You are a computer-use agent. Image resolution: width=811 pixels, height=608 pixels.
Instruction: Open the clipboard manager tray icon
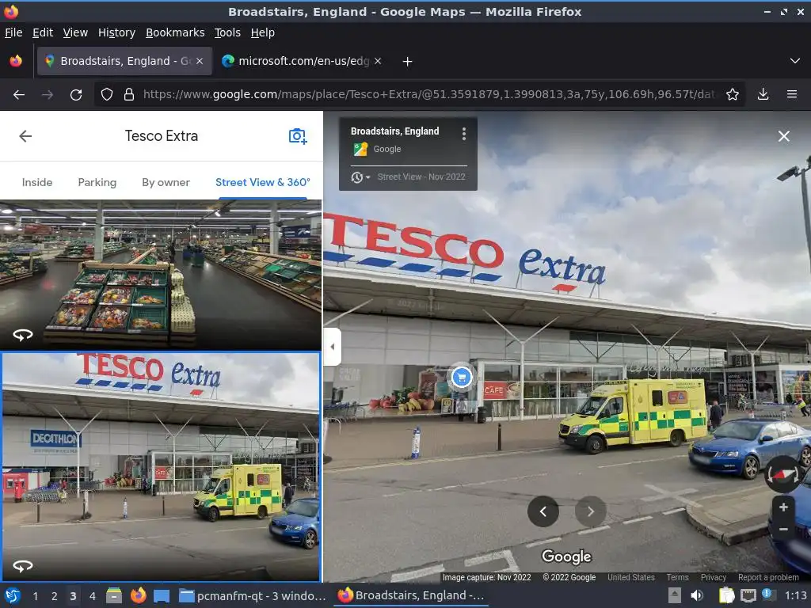pyautogui.click(x=726, y=595)
